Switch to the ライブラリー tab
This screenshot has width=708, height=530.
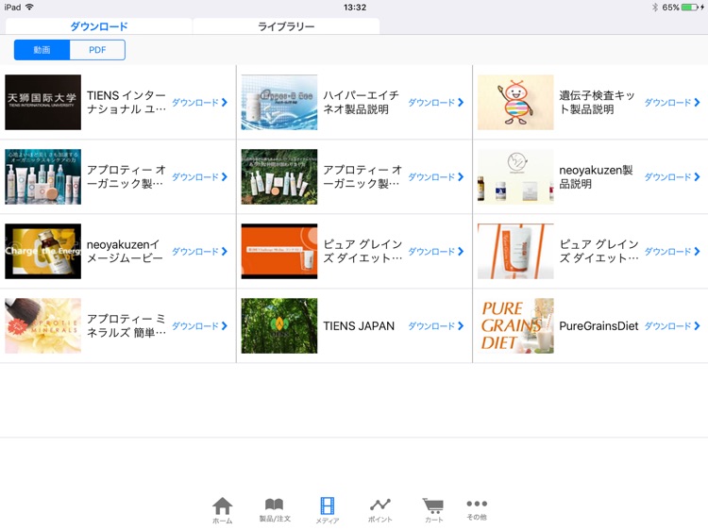tap(286, 26)
